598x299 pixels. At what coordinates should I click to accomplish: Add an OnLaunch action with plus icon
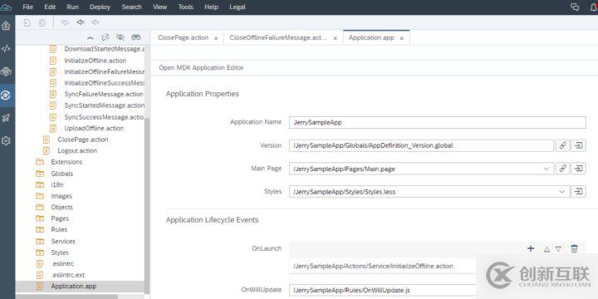(x=531, y=248)
